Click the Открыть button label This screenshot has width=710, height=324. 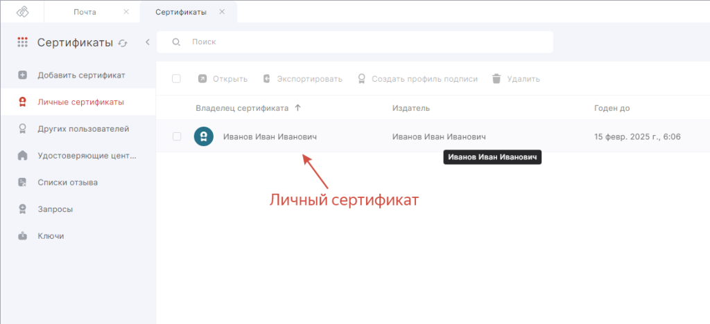coord(230,79)
